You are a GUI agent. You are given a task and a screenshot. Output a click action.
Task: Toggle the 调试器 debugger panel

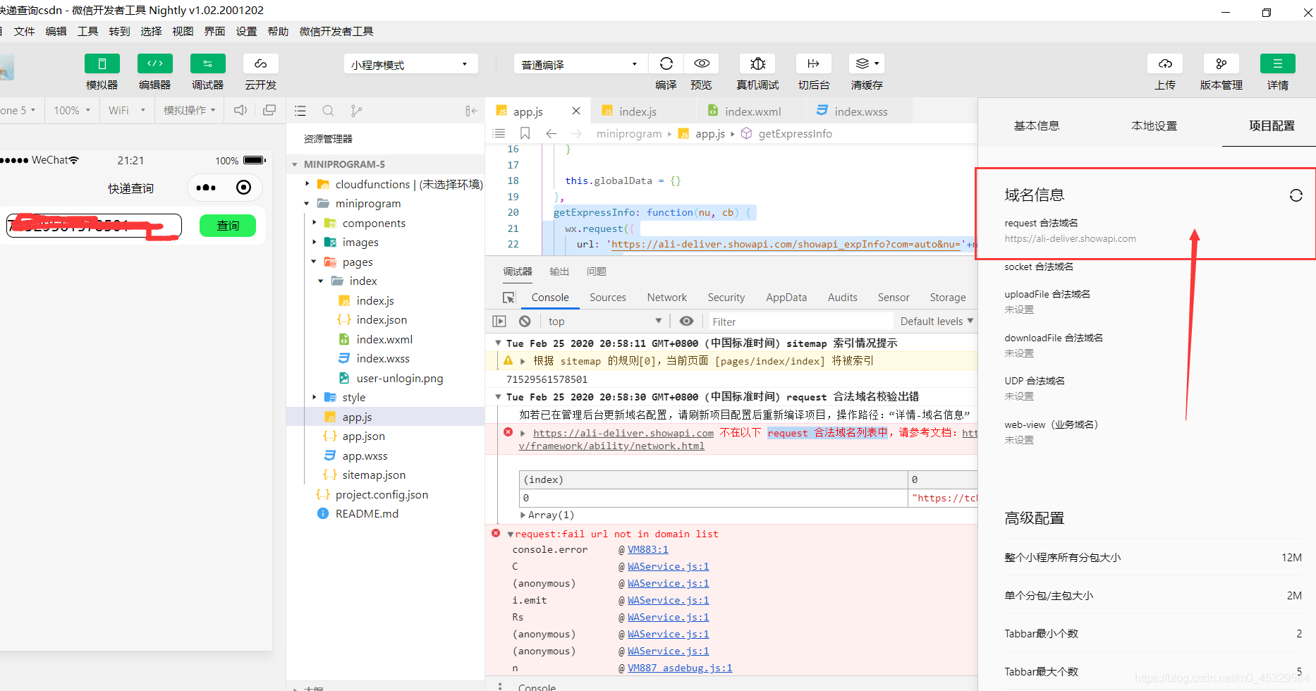[208, 64]
